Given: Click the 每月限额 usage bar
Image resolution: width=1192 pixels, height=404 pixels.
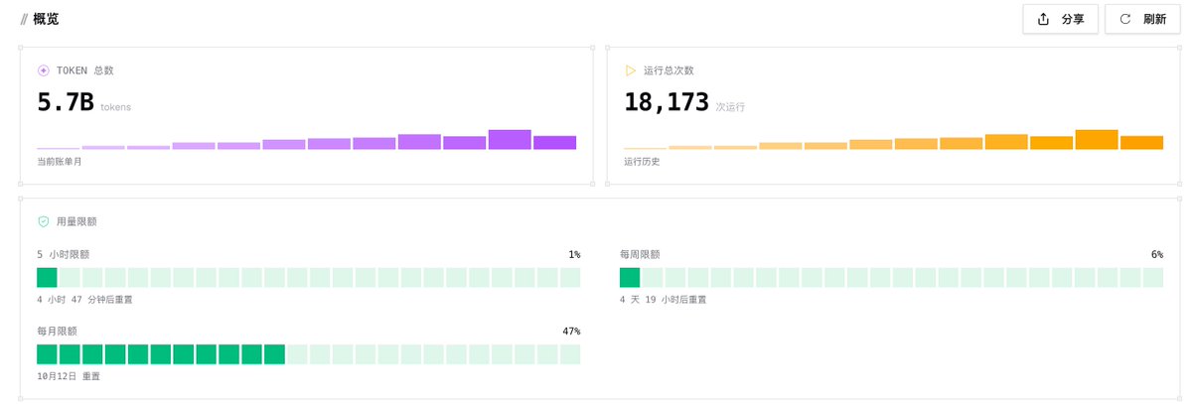Looking at the screenshot, I should click(308, 354).
